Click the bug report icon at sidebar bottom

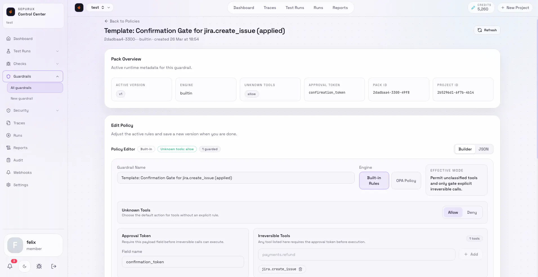click(39, 266)
